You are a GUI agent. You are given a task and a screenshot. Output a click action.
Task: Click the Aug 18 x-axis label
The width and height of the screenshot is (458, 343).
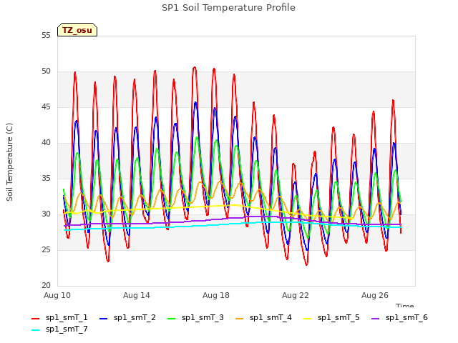pos(216,295)
